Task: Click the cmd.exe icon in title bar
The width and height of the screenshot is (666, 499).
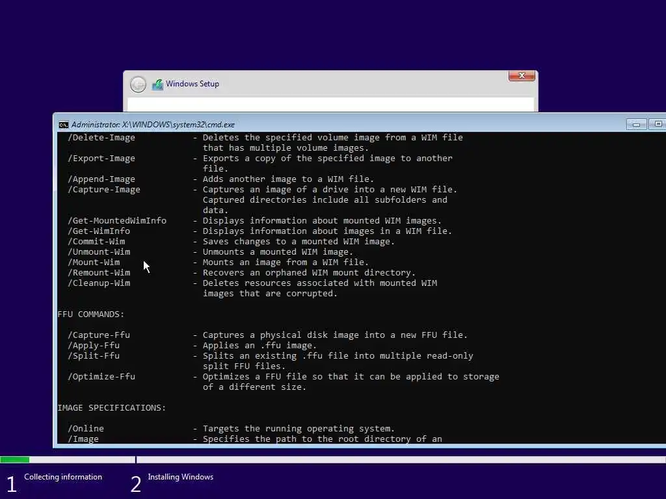Action: pos(63,125)
